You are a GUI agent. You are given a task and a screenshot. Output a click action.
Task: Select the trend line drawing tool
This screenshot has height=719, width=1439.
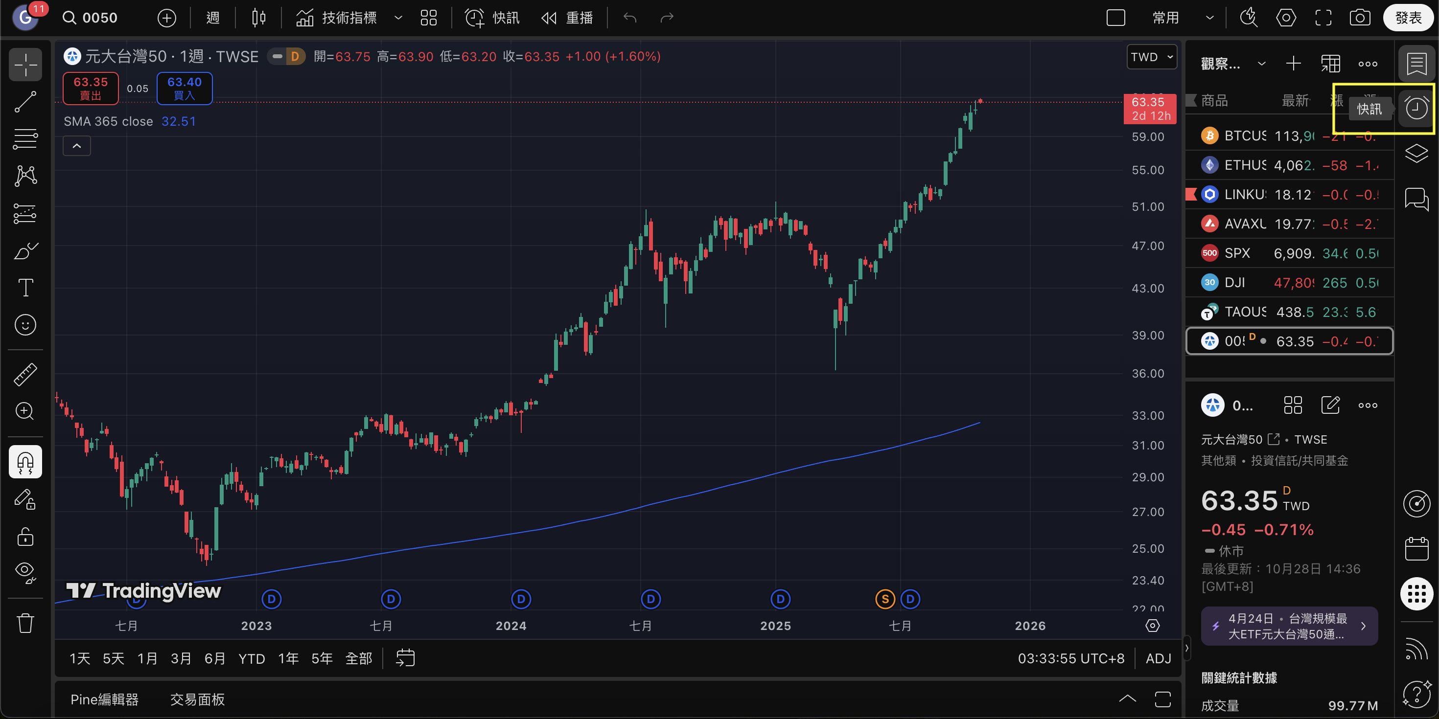pos(25,102)
